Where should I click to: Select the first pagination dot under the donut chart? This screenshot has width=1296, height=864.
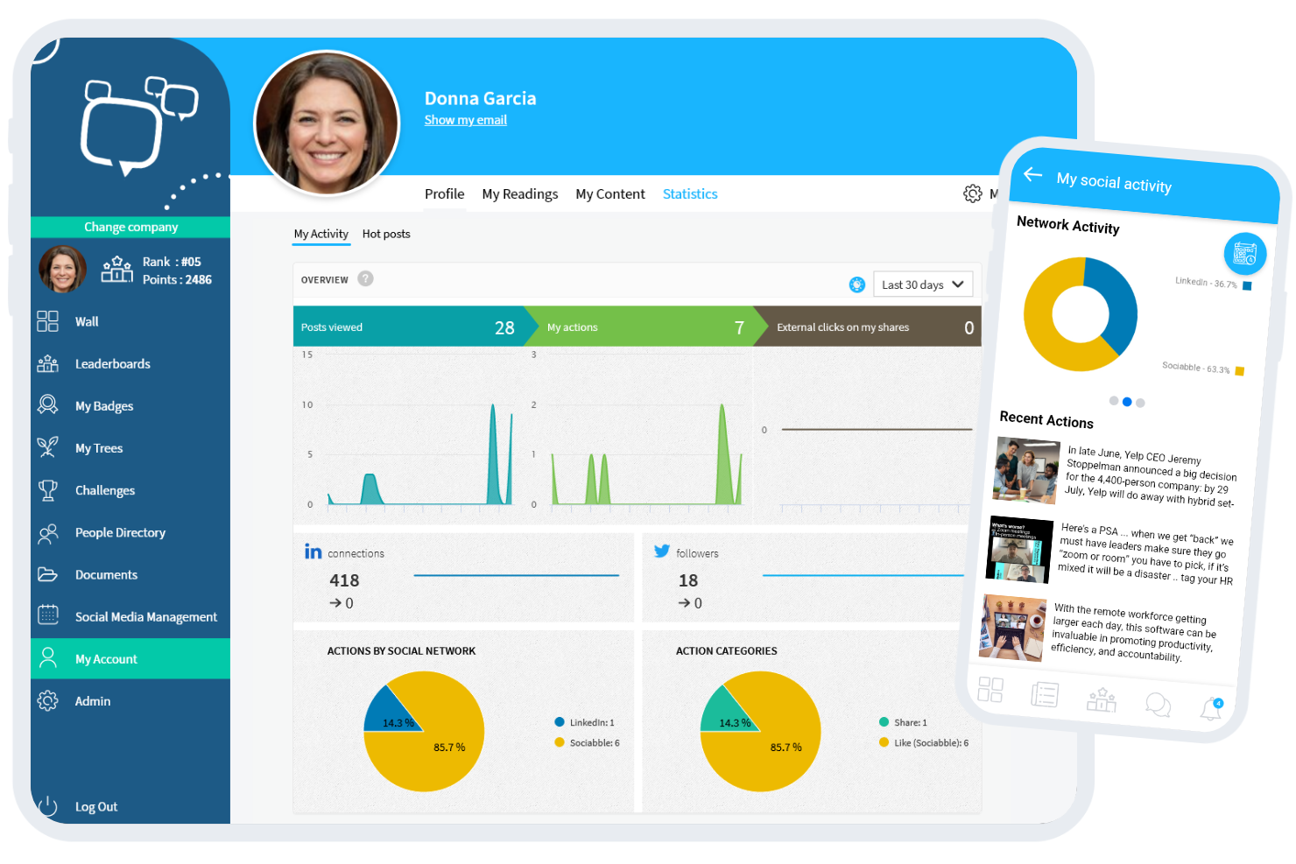point(1113,401)
